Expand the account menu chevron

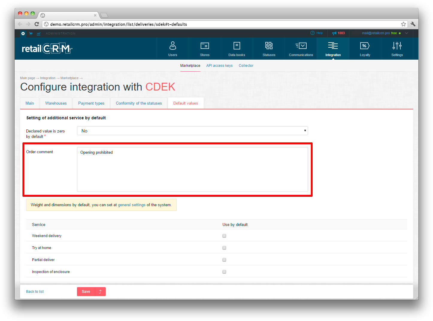click(x=406, y=33)
